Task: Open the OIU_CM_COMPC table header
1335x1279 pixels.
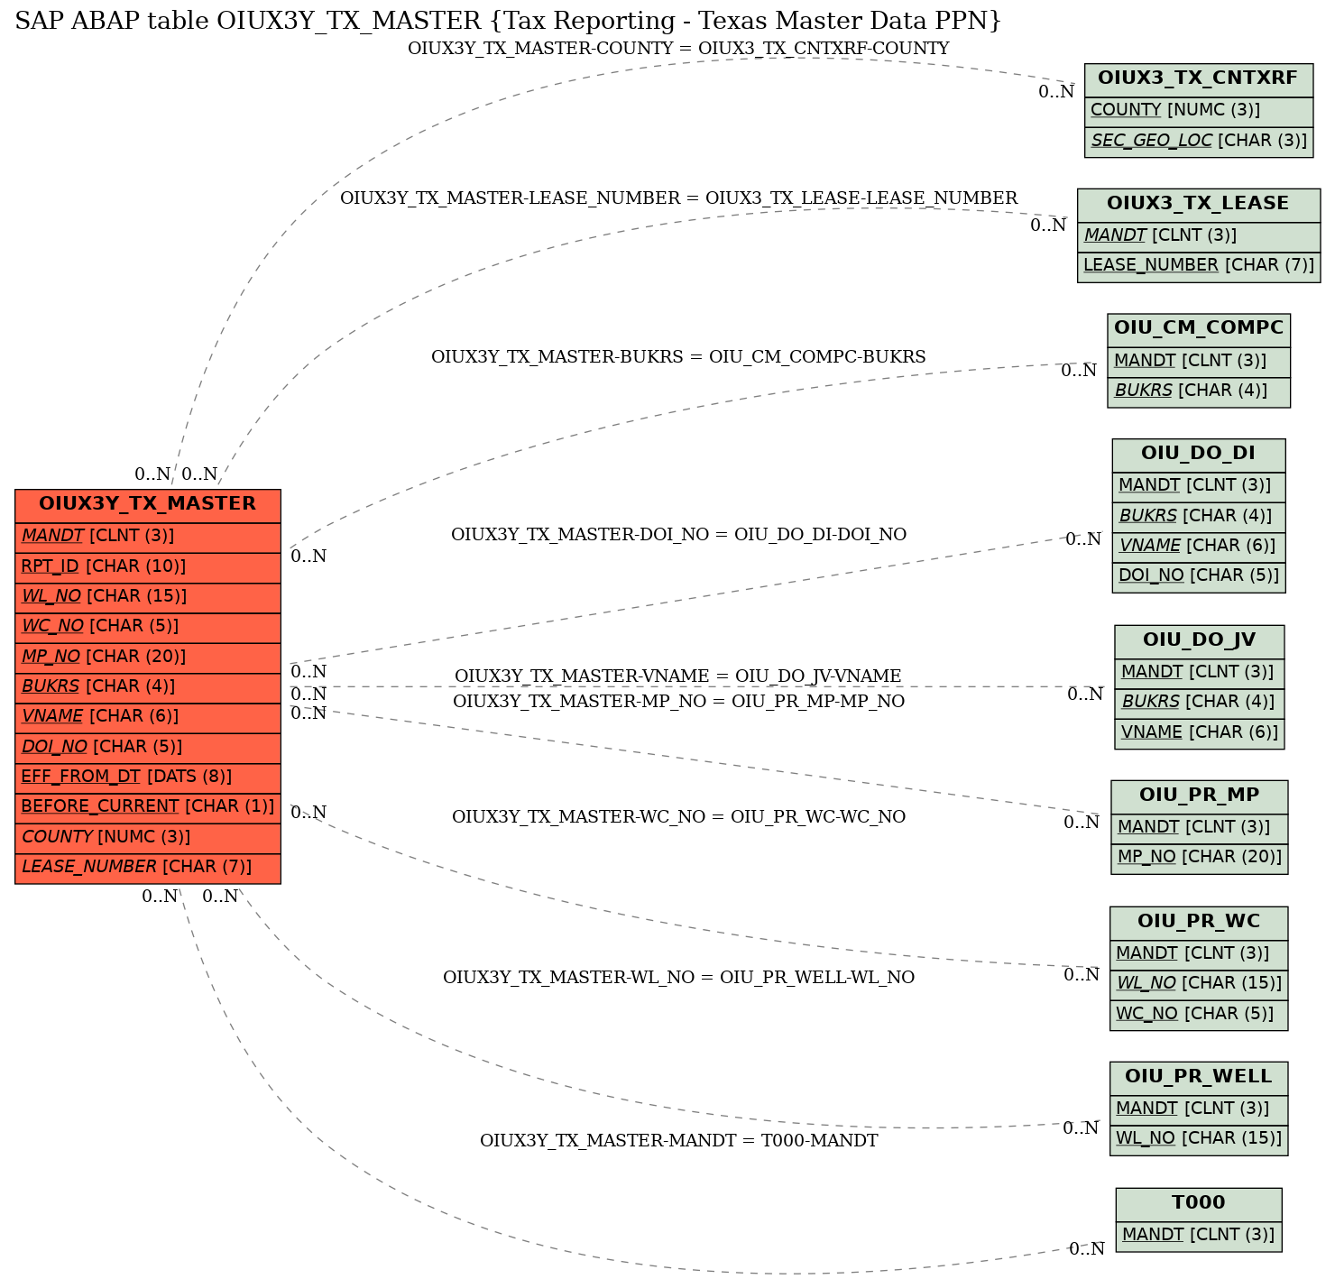Action: click(1199, 329)
